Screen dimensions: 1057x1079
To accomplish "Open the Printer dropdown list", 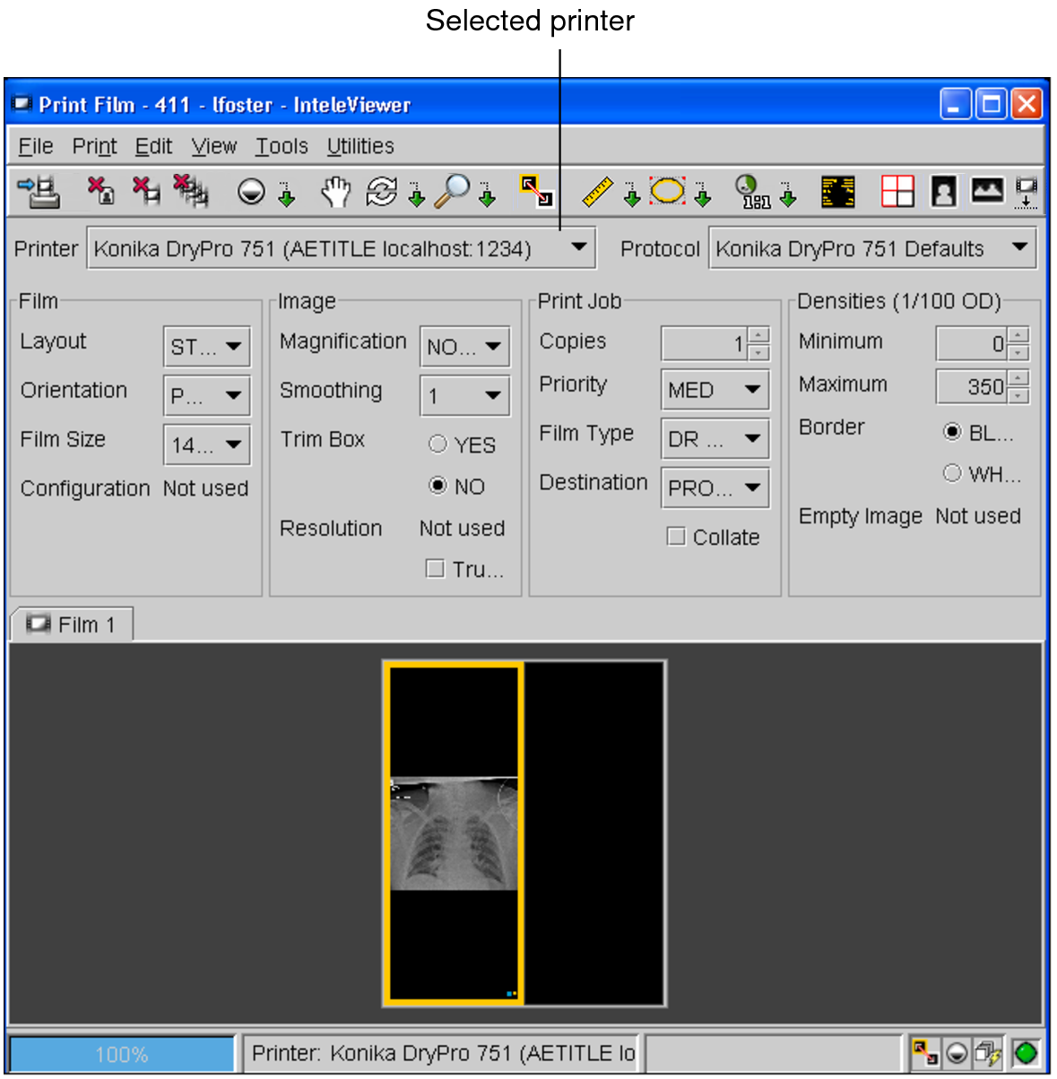I will point(579,247).
